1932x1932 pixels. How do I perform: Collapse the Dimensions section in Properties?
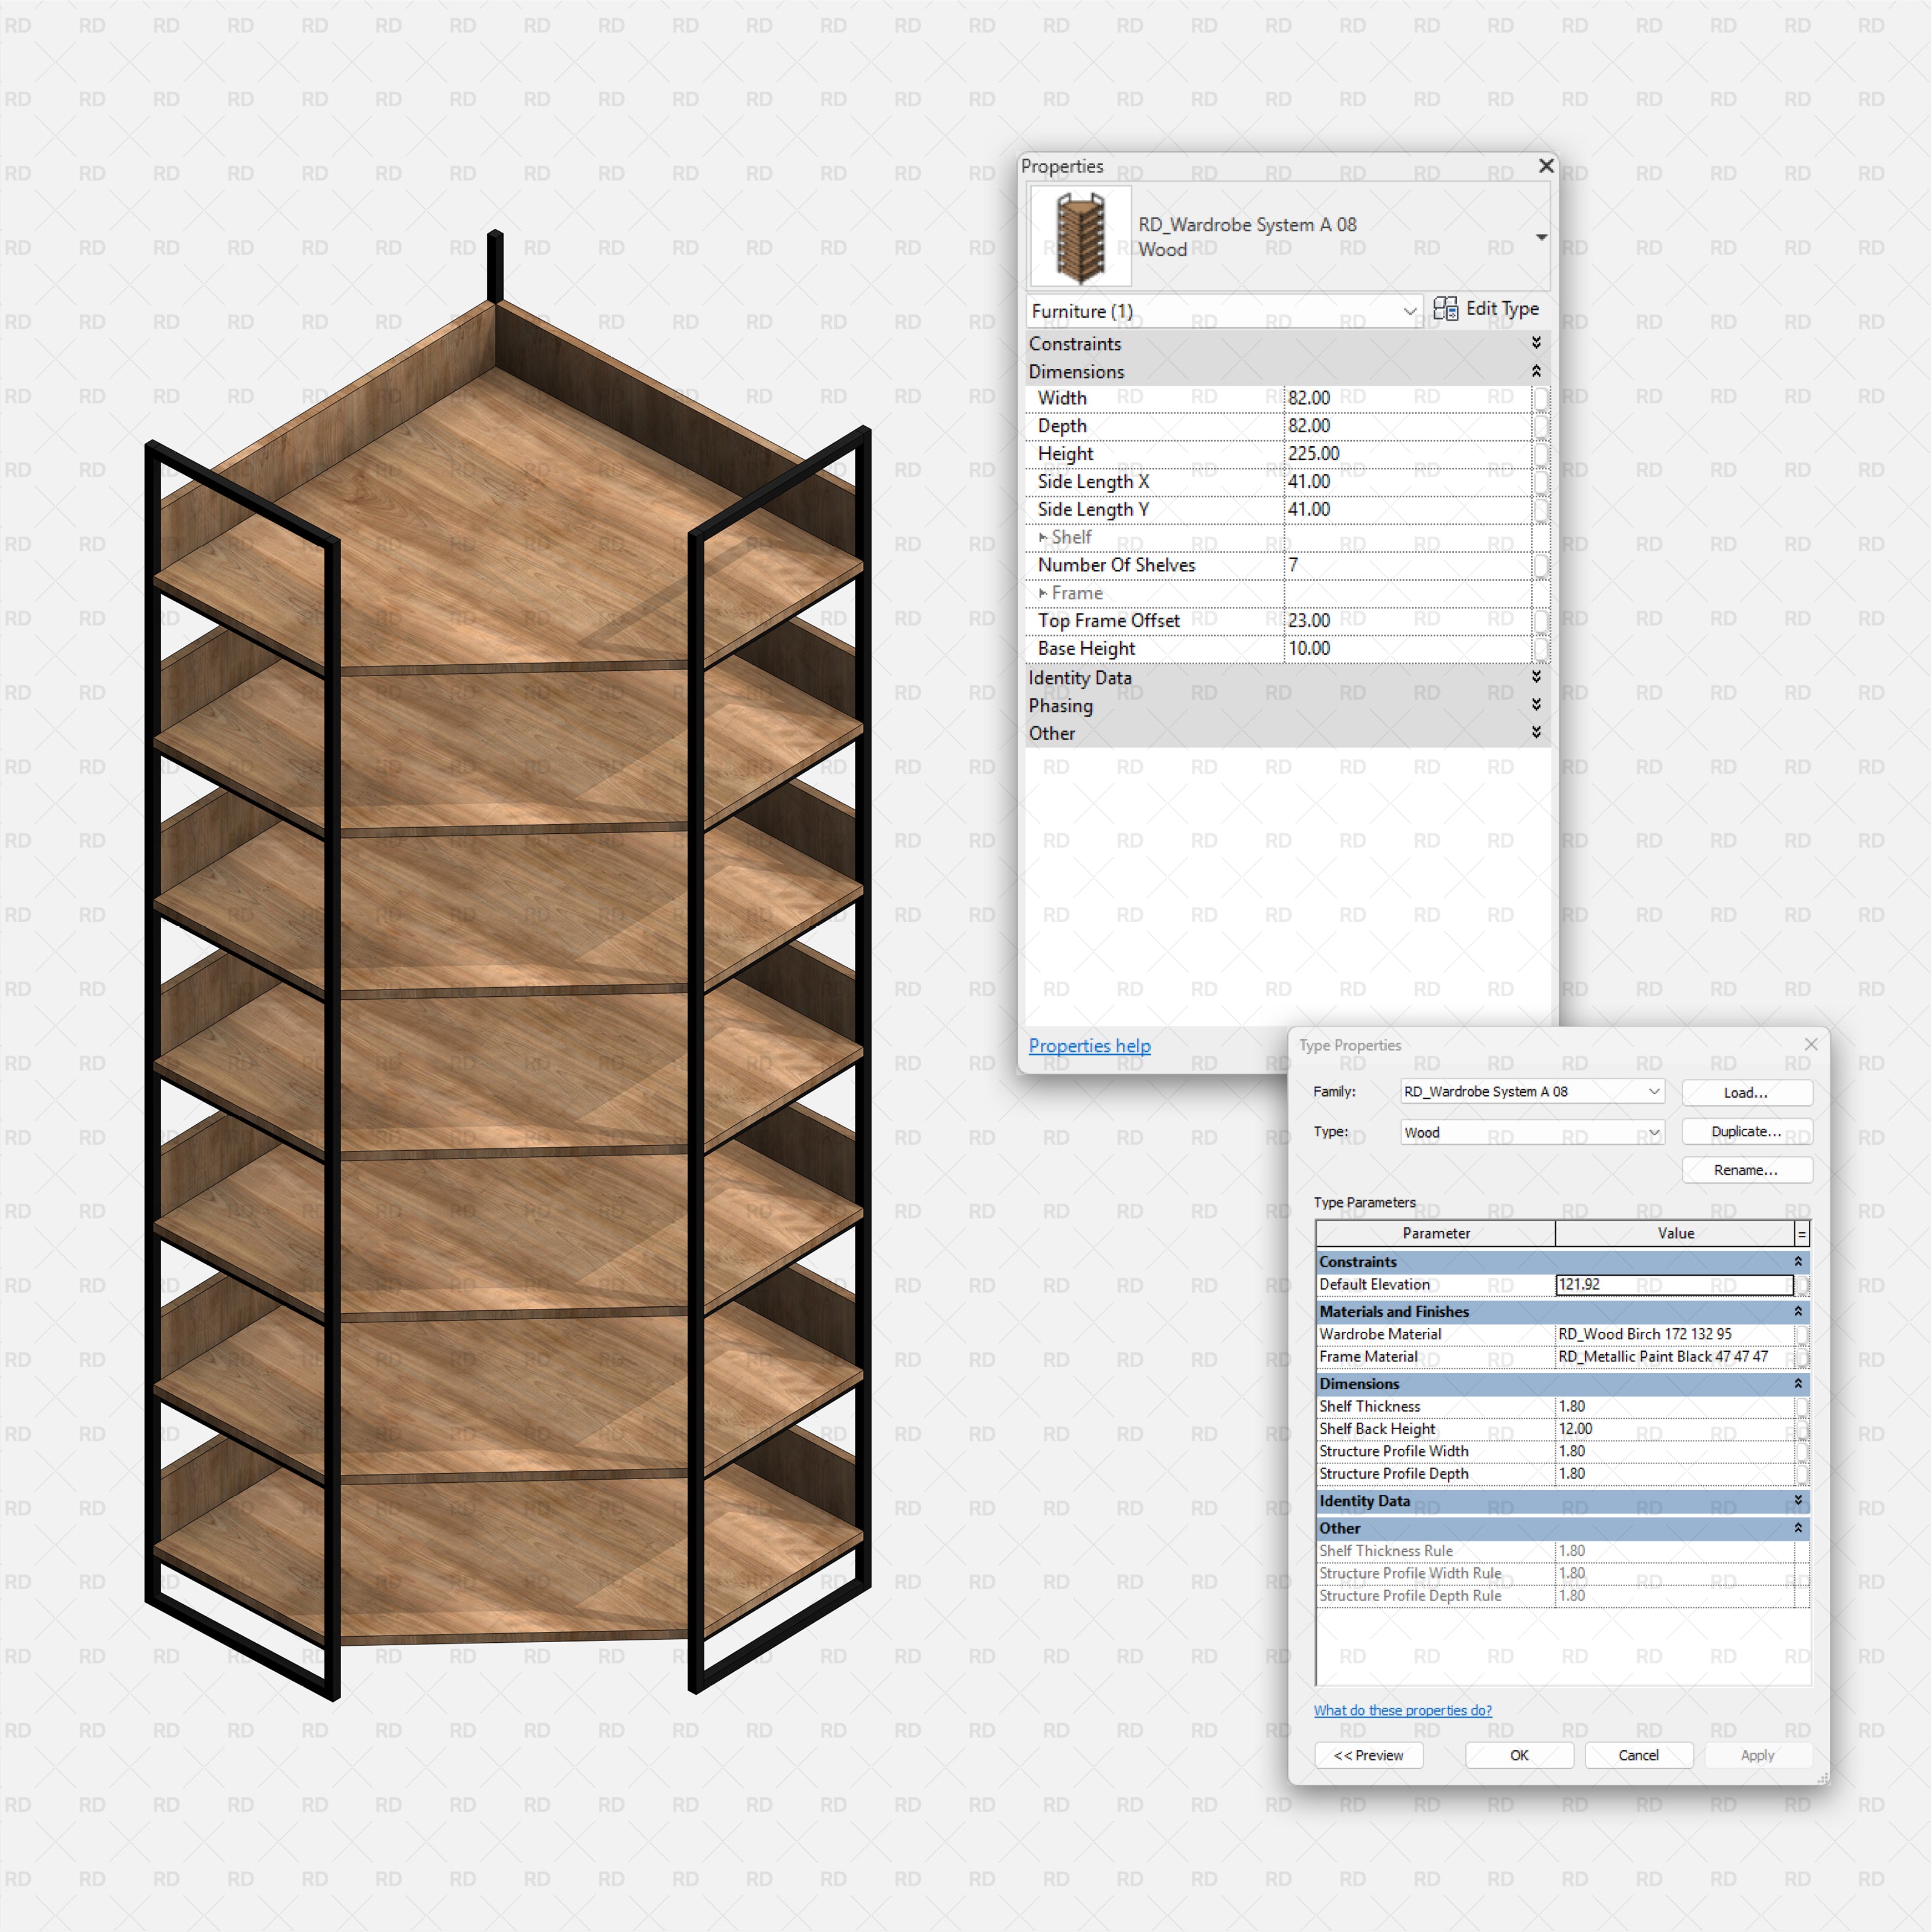point(1536,371)
